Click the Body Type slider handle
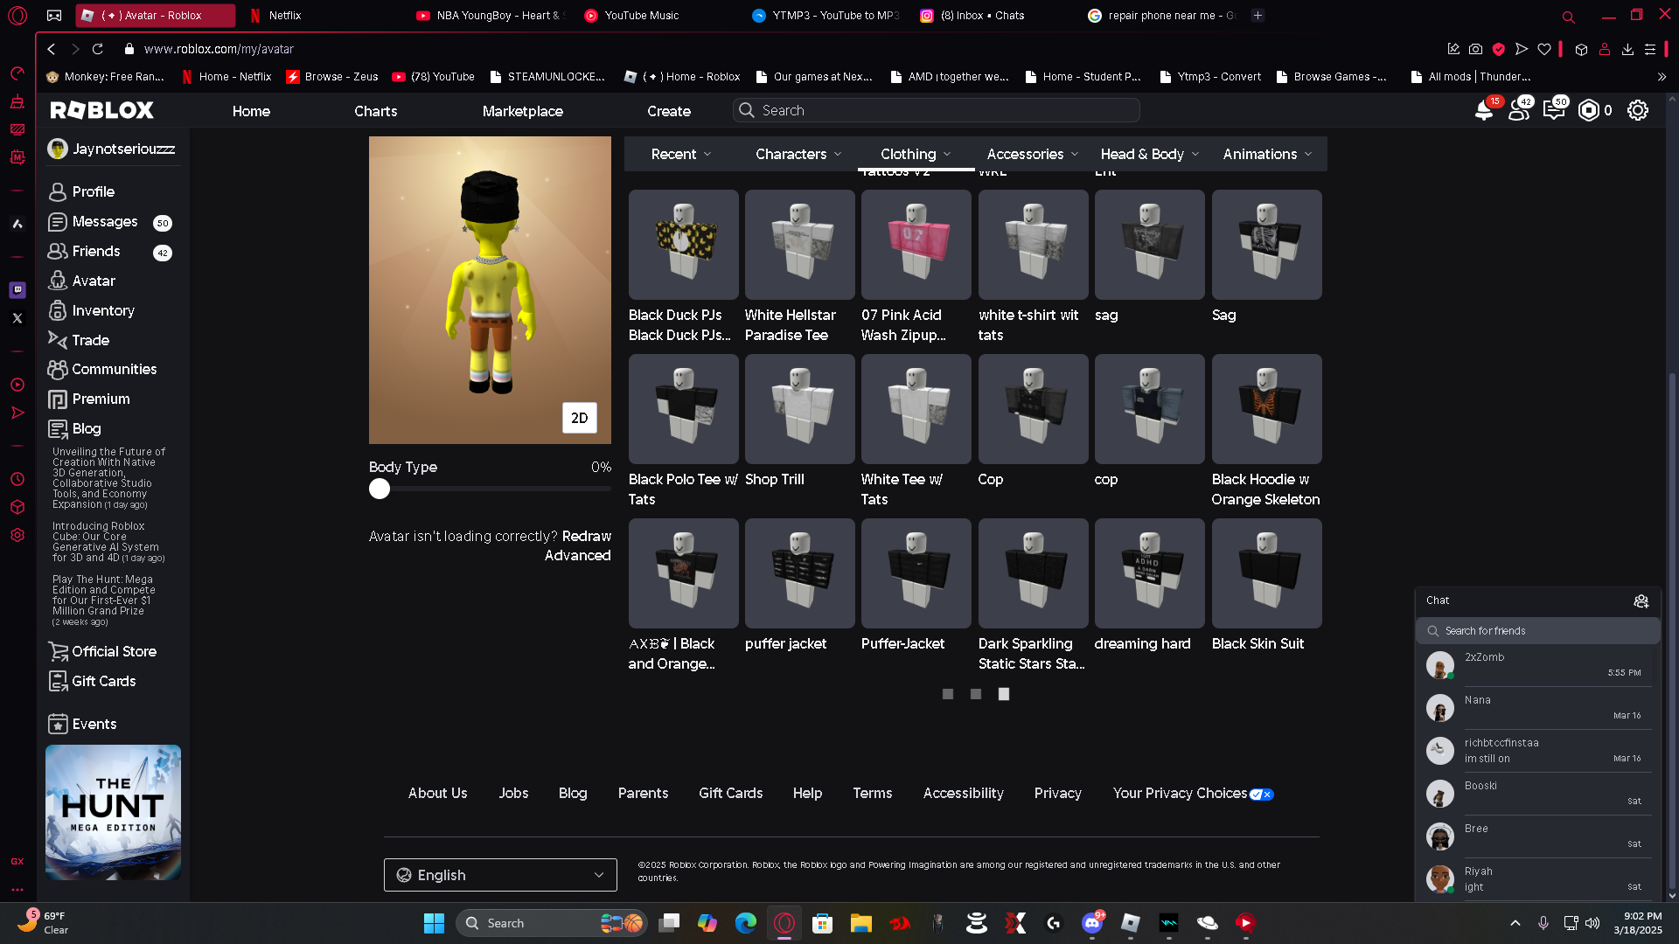Screen dimensions: 1679x944 (x=380, y=489)
